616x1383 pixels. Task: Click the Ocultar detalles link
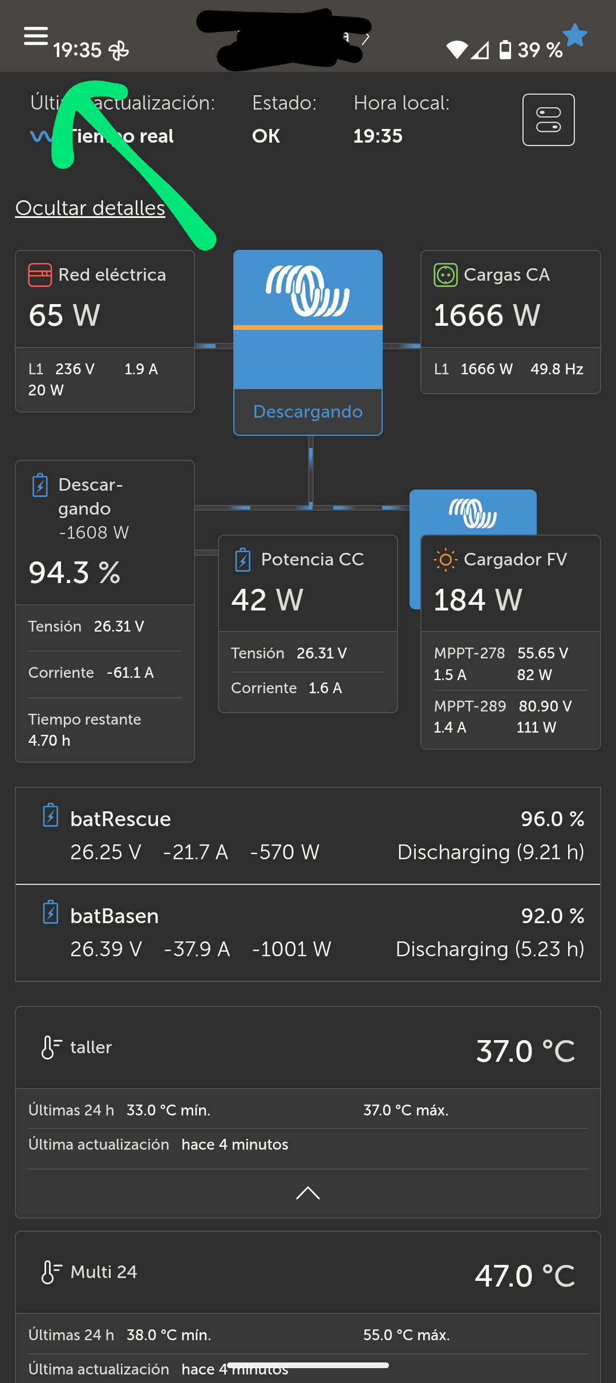90,208
